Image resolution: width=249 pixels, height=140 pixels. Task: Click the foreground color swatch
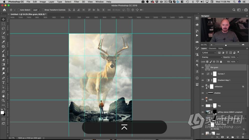click(2, 113)
